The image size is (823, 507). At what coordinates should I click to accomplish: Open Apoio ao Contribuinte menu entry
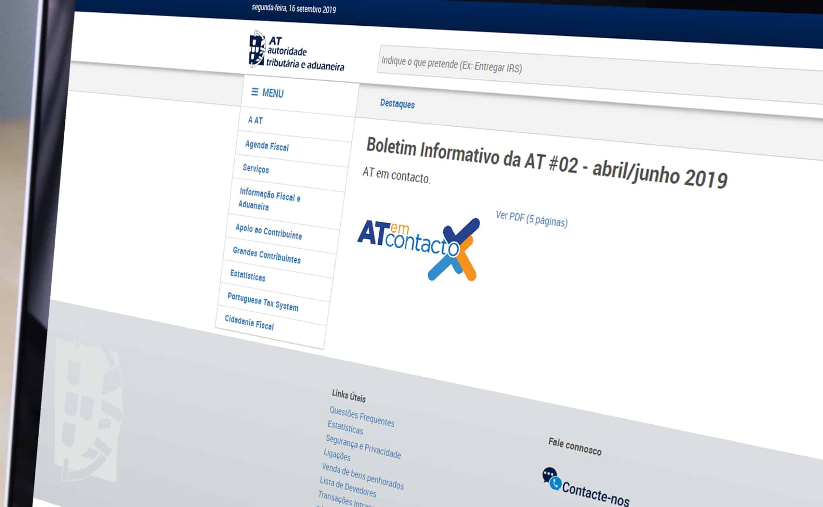[268, 231]
